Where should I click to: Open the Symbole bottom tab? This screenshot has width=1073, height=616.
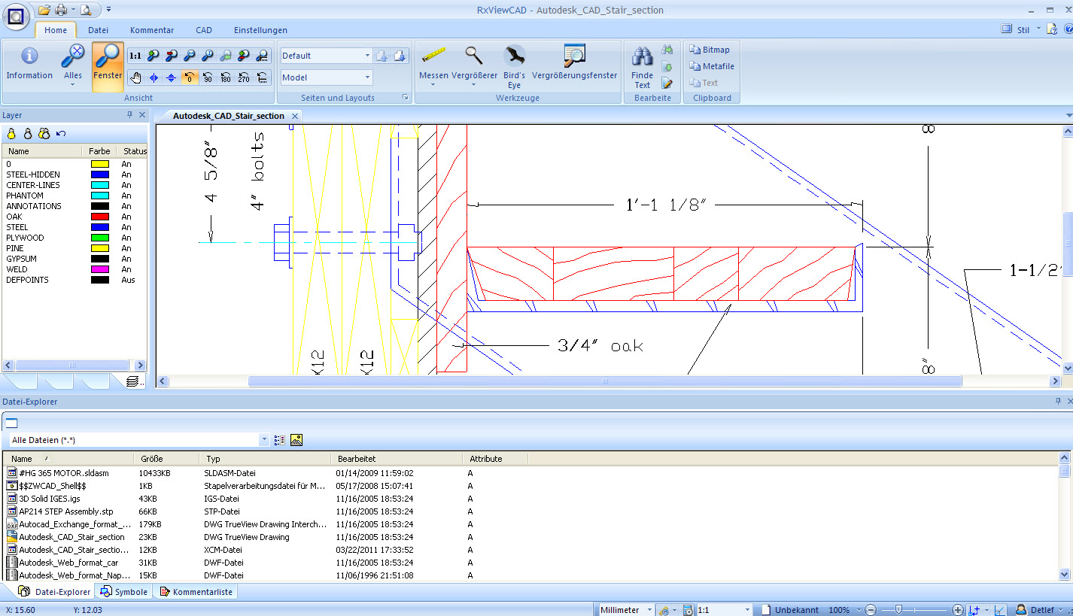(124, 592)
